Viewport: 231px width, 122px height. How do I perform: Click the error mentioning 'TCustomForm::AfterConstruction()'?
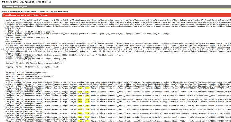pyautogui.click(x=118, y=101)
